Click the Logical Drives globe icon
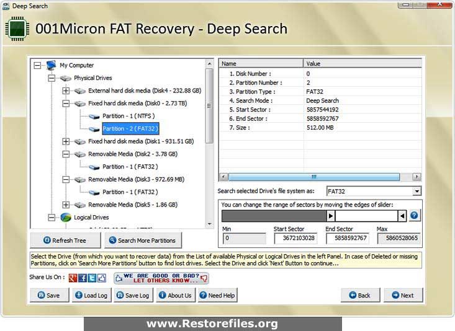Viewport: 455px width, 331px height. 66,218
